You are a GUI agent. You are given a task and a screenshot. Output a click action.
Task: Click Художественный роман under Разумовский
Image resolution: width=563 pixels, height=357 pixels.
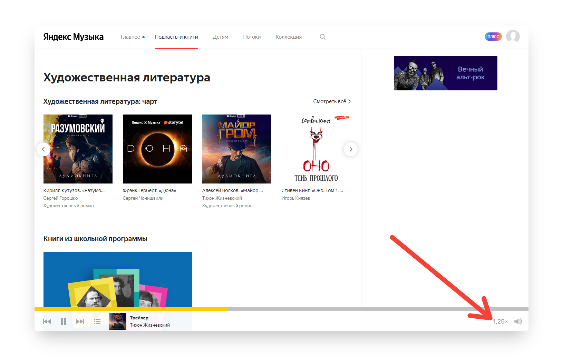pos(68,206)
